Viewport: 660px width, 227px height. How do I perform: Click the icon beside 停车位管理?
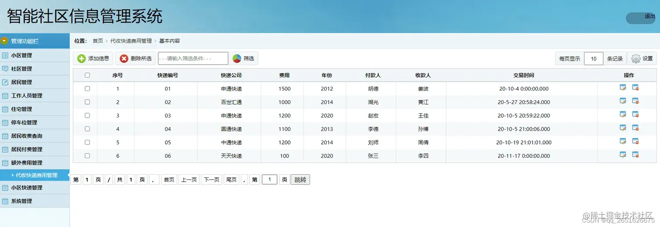pos(5,123)
